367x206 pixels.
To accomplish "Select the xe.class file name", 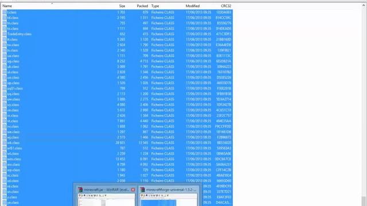I will coord(13,187).
